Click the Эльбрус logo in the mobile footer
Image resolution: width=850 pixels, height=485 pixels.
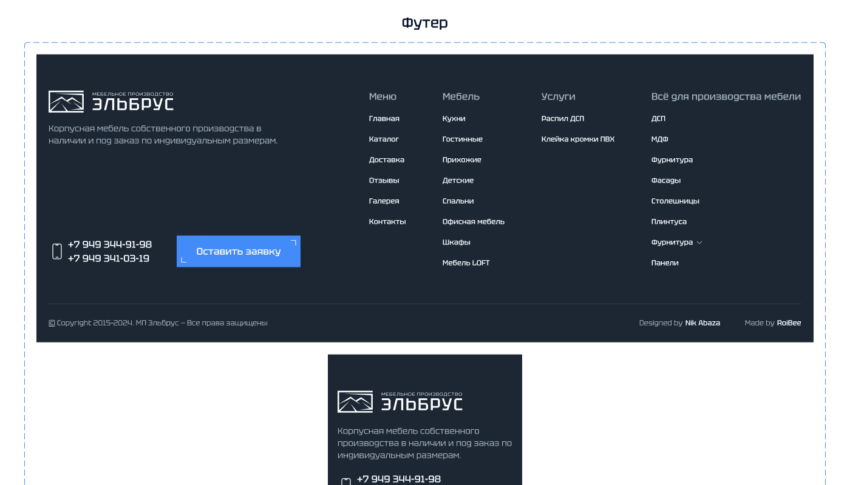click(x=400, y=401)
